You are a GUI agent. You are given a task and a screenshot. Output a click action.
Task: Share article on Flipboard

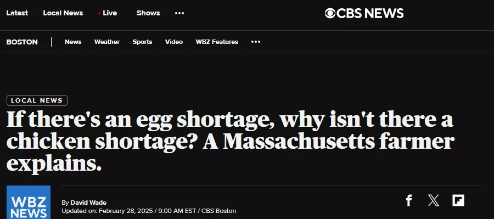pos(458,200)
